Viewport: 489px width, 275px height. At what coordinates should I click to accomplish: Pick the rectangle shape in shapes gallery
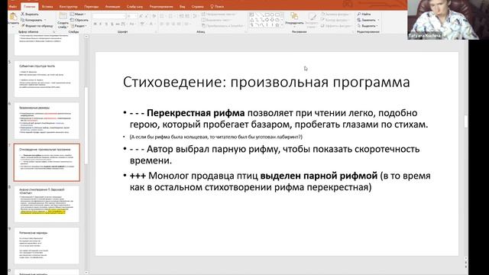coord(267,15)
